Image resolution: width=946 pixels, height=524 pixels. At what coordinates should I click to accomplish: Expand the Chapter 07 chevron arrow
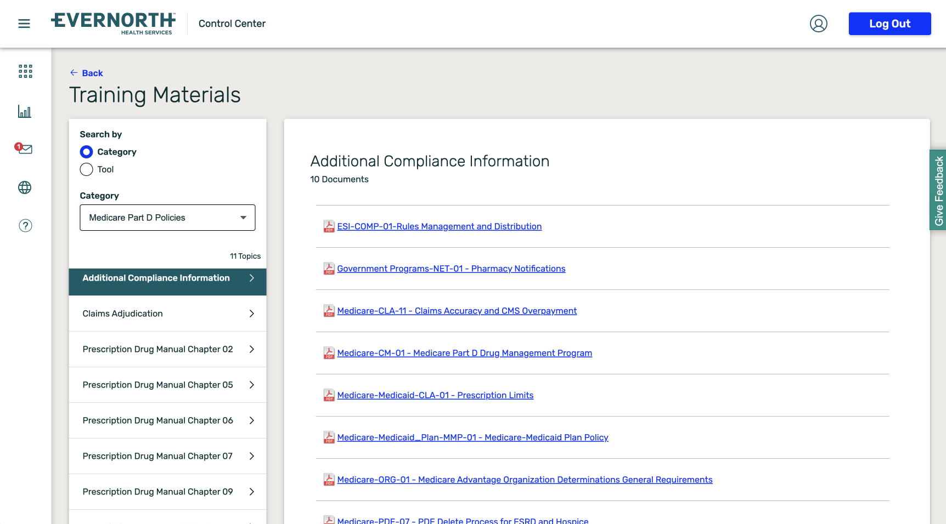coord(252,456)
